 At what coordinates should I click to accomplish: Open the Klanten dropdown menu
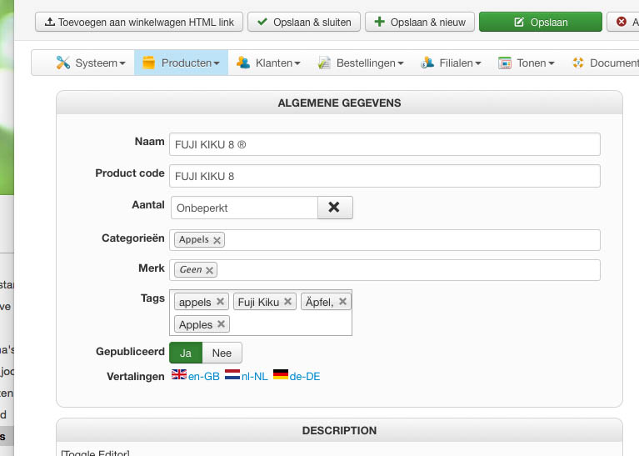[268, 63]
